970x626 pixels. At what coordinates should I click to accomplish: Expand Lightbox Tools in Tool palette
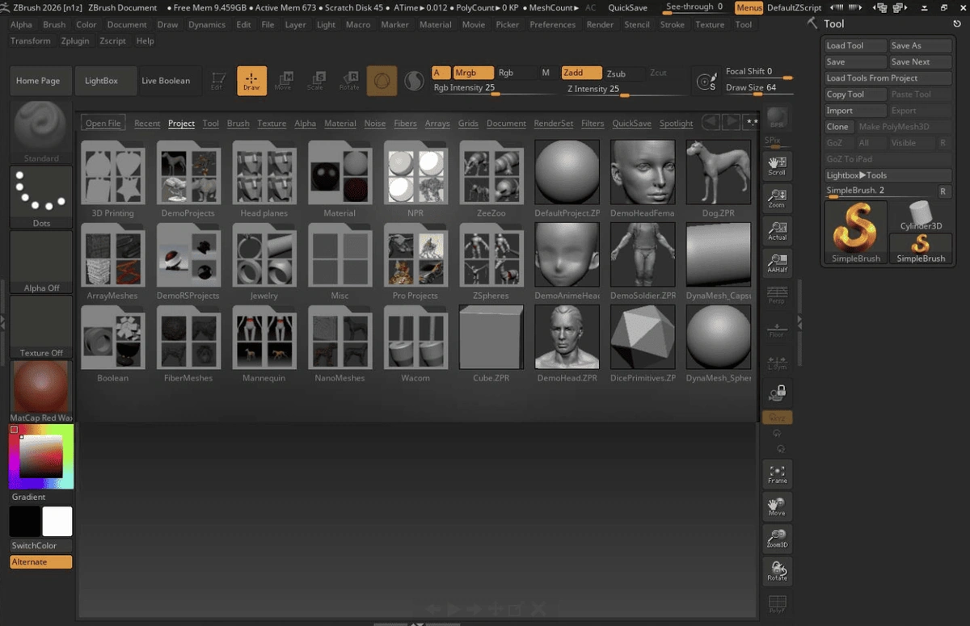pos(888,174)
